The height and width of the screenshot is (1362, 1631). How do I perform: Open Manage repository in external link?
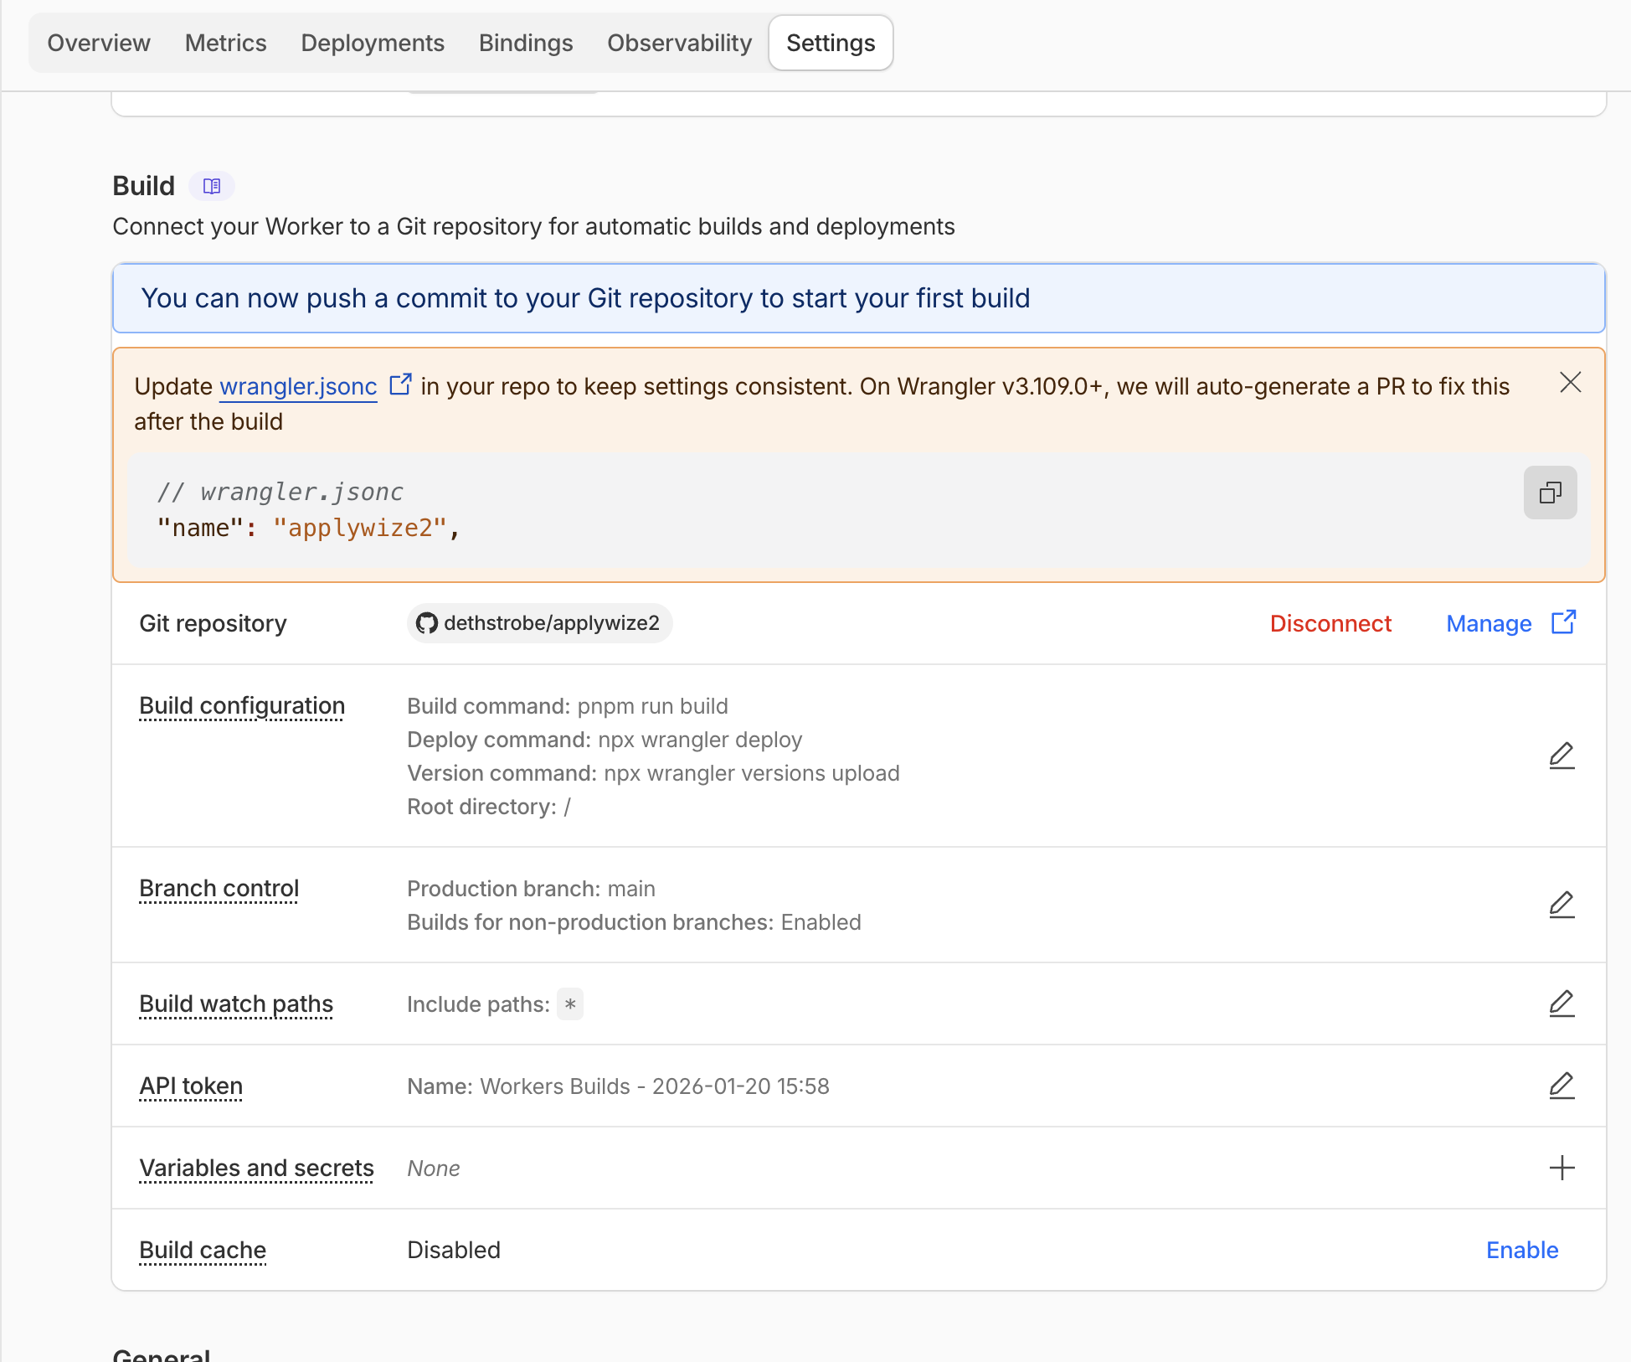[x=1562, y=622]
